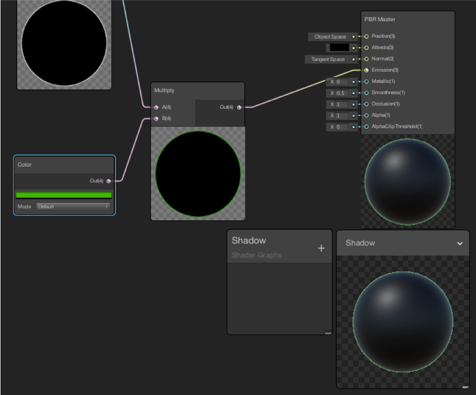Open the Color node Mode dropdown
Image resolution: width=476 pixels, height=395 pixels.
tap(73, 206)
